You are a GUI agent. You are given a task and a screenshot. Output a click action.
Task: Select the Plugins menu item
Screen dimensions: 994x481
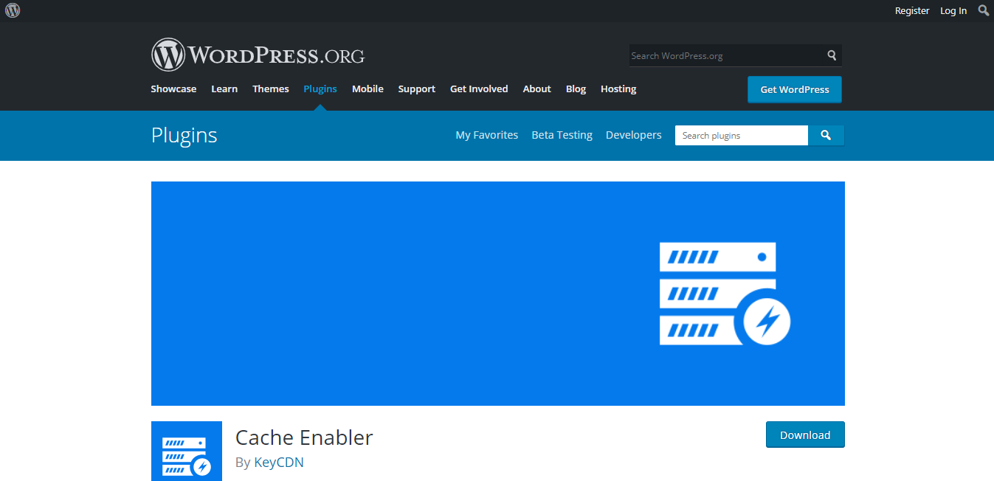coord(320,89)
